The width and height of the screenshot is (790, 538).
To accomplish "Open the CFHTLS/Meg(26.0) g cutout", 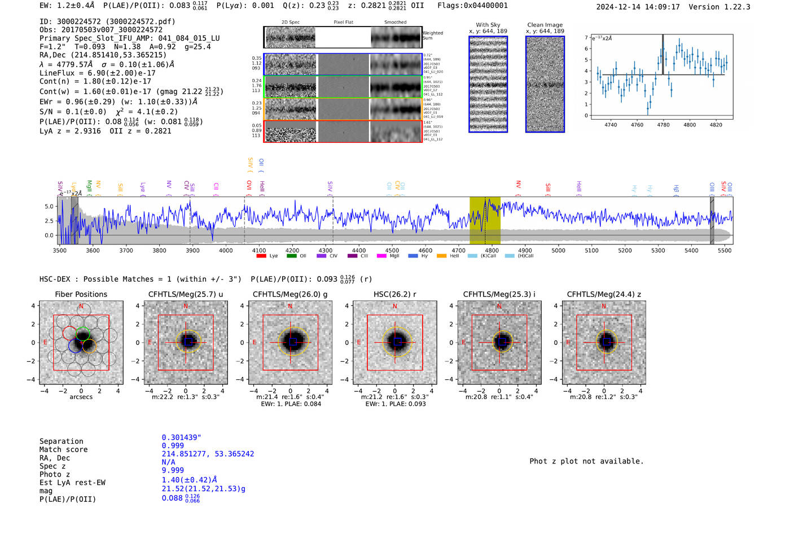I will coord(291,343).
